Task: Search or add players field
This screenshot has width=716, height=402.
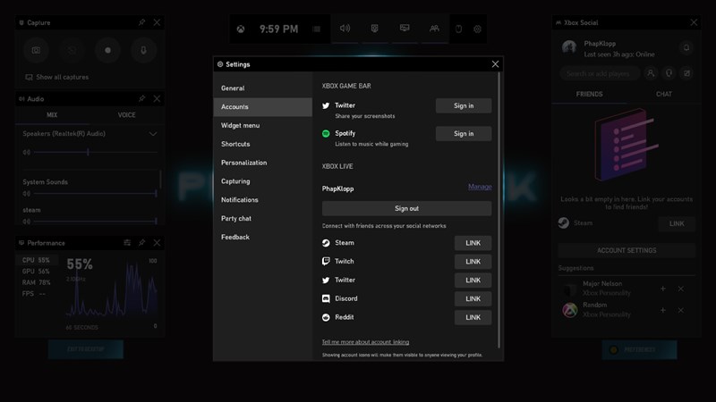Action: tap(599, 73)
